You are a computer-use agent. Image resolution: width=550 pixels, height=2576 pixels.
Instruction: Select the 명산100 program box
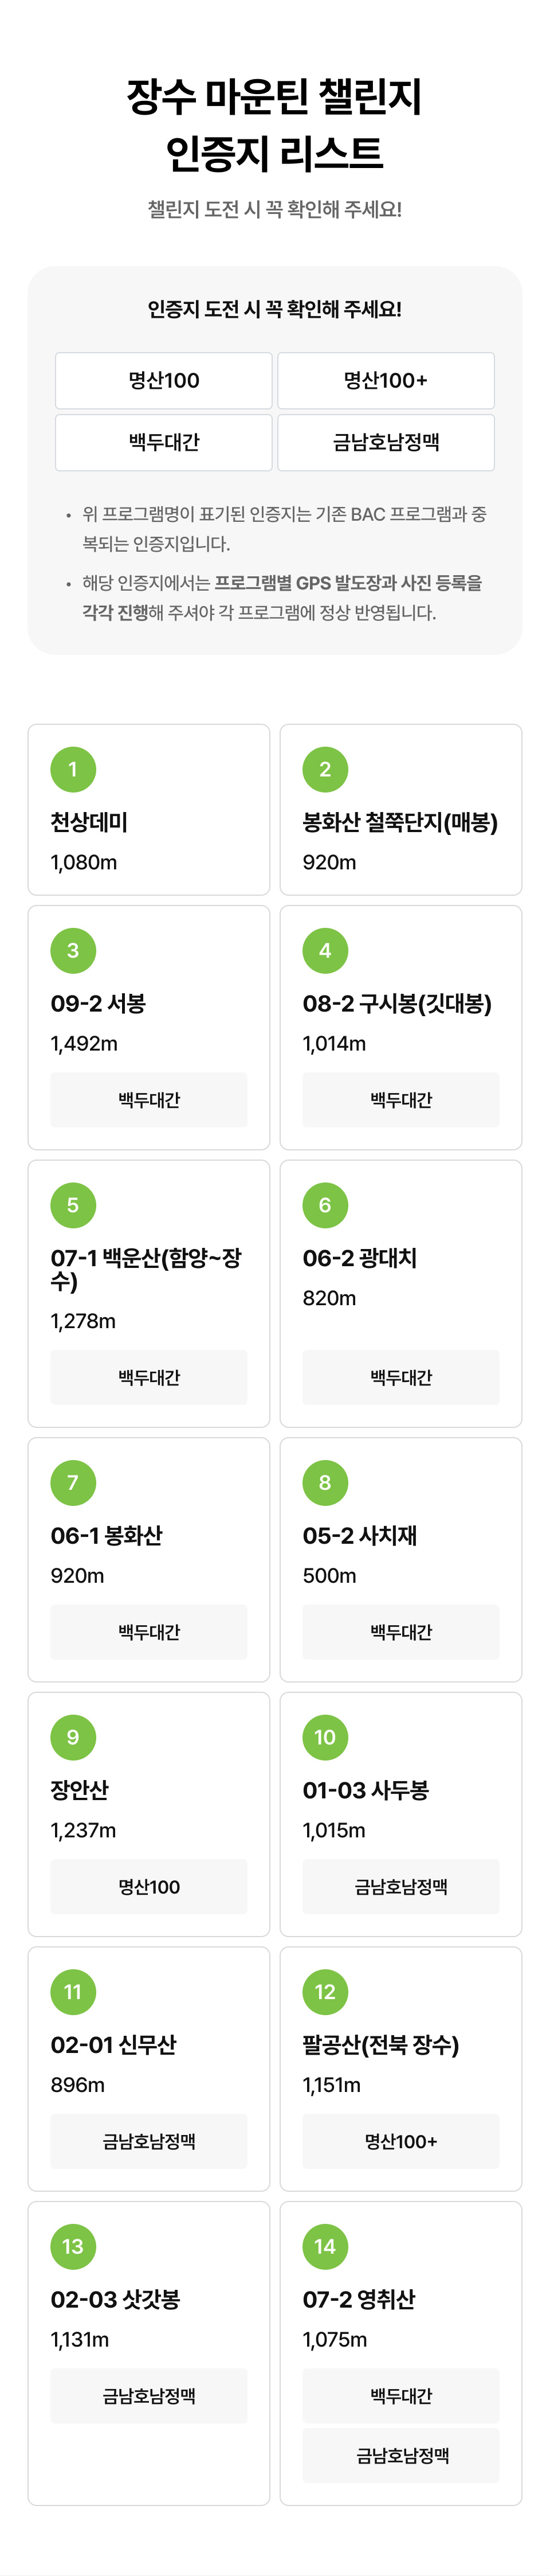coord(164,380)
